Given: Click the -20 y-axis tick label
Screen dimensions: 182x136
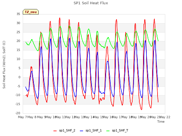Looking at the screenshot, I should [x=18, y=113].
